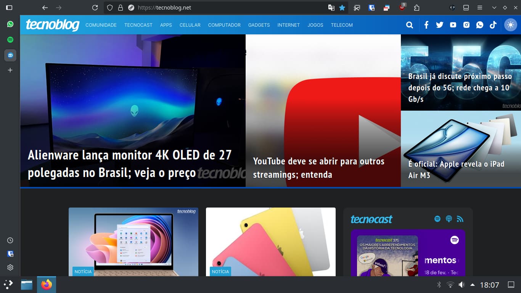The width and height of the screenshot is (521, 293).
Task: Add a new item with sidebar plus
Action: coord(10,70)
